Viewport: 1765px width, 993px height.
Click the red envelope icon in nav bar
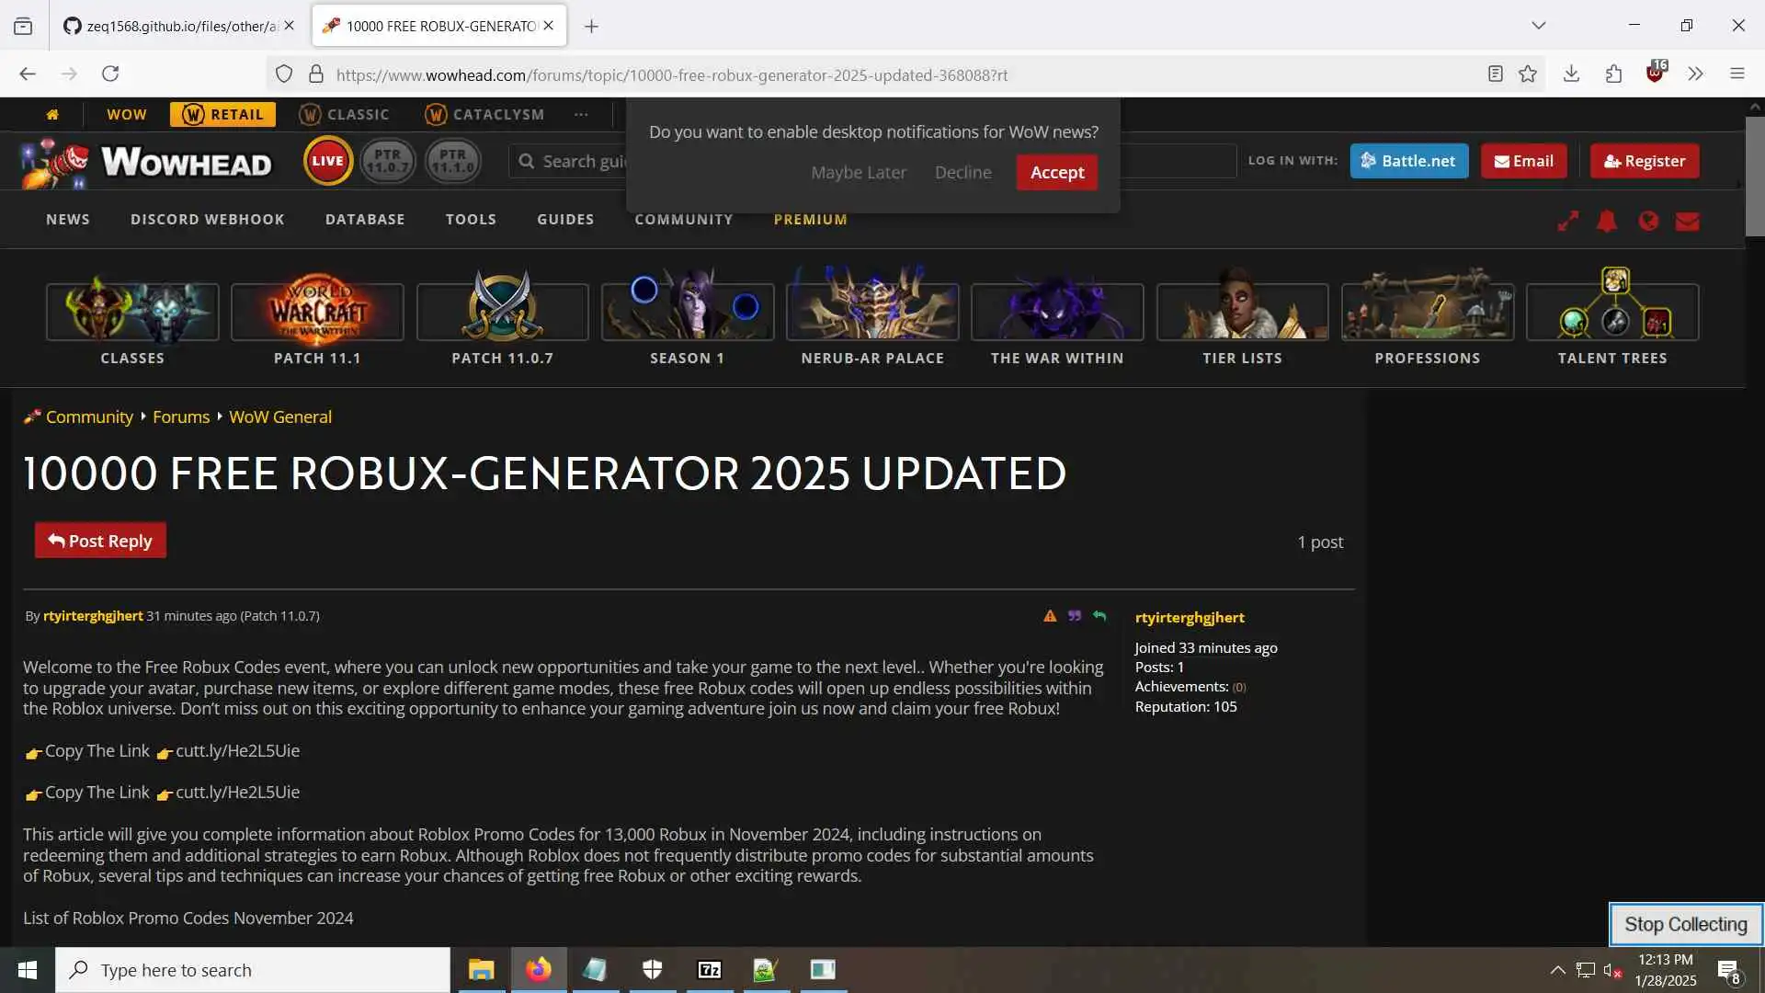click(x=1688, y=221)
